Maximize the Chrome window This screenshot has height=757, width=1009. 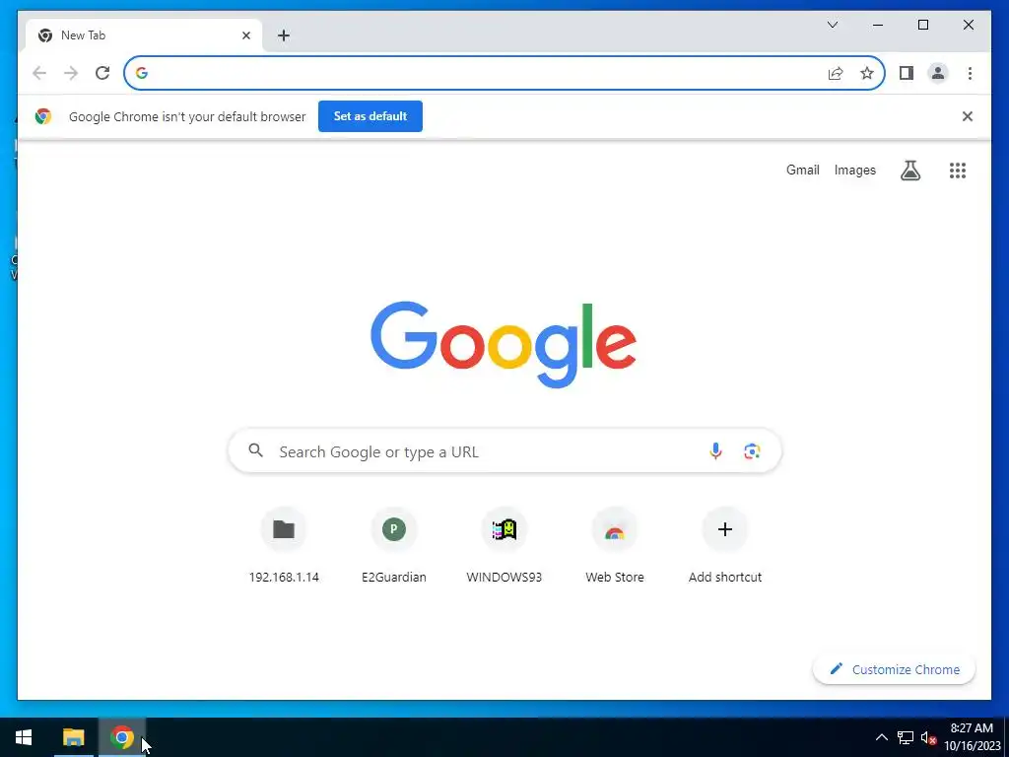coord(922,25)
